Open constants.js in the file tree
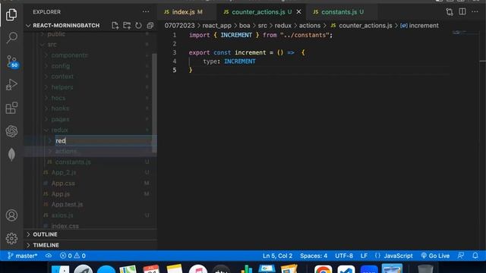Screen dimensions: 486x273 [73, 162]
